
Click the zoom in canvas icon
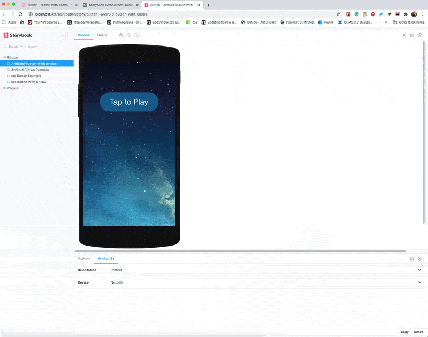(x=121, y=35)
